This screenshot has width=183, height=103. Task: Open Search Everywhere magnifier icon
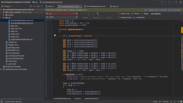coord(181,2)
